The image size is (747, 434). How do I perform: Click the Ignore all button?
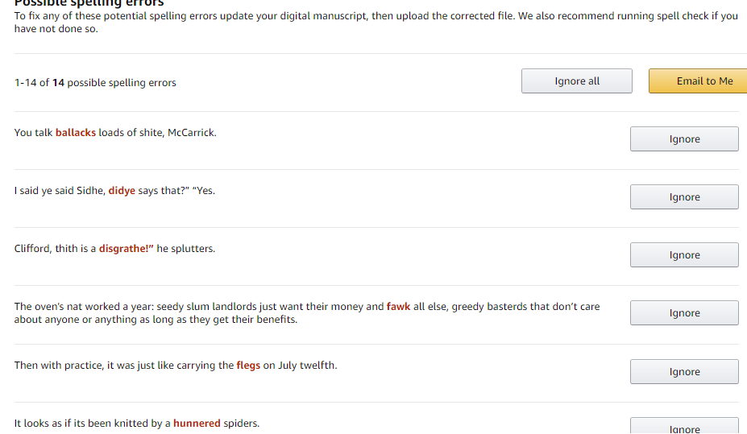point(577,81)
